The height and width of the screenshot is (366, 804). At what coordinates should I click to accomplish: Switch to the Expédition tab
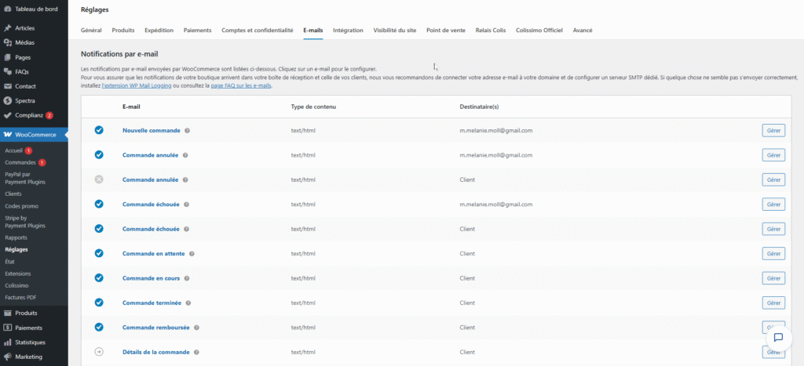click(159, 31)
